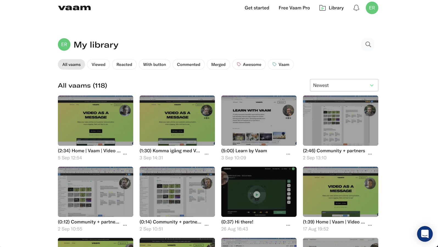Filter by With button vaams

pyautogui.click(x=155, y=64)
